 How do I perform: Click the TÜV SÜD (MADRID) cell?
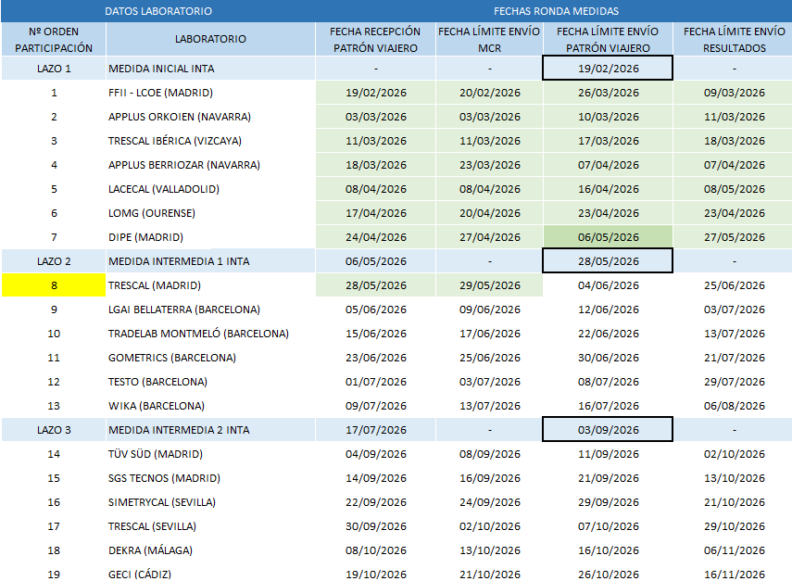tap(210, 454)
